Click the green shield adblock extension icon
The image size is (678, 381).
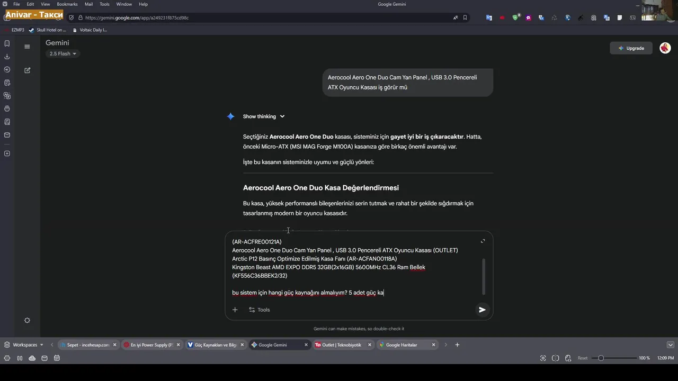point(515,17)
